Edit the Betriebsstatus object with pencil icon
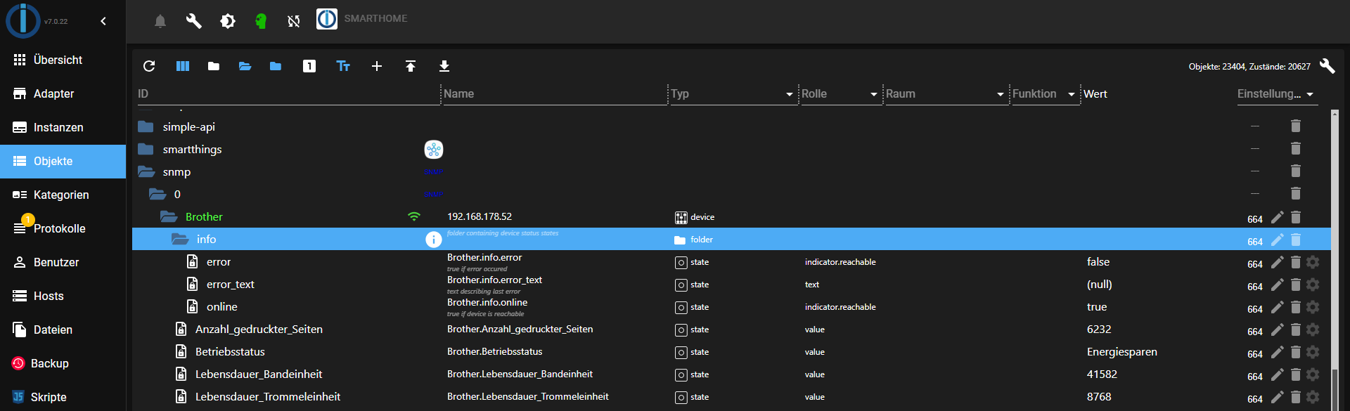Screen dimensions: 1350x411 pos(1277,352)
